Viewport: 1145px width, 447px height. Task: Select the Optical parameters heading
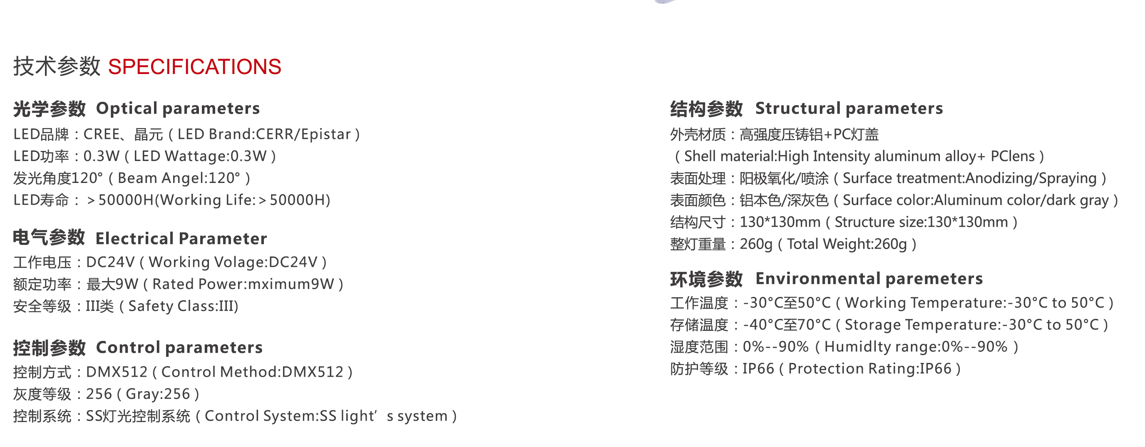click(137, 108)
